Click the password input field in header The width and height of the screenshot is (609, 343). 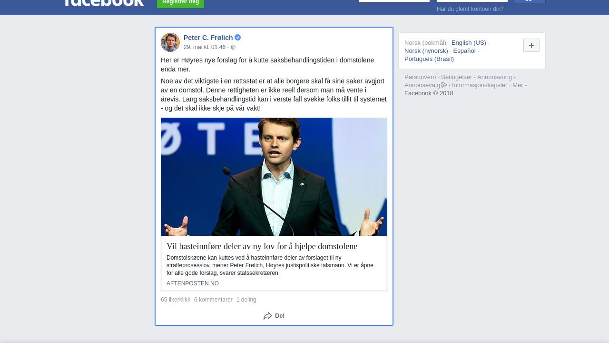pos(472,1)
